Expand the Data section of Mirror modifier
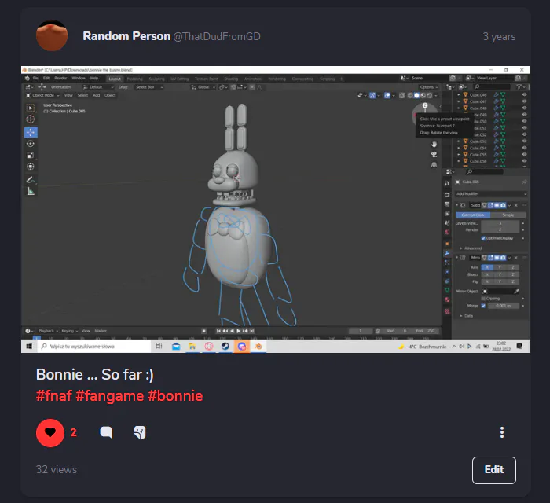Image resolution: width=550 pixels, height=503 pixels. [x=467, y=316]
